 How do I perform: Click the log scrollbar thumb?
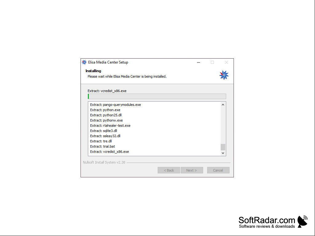coord(223,147)
